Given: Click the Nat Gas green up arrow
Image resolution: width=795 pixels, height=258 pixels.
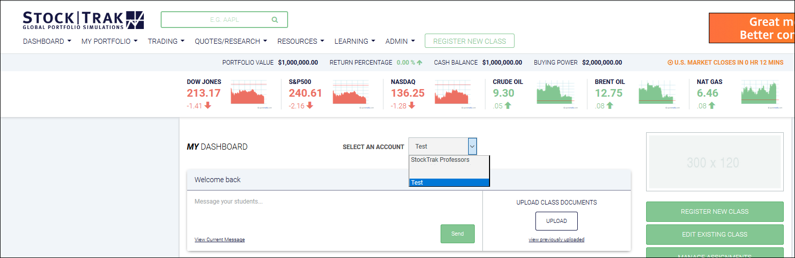Looking at the screenshot, I should click(x=712, y=106).
